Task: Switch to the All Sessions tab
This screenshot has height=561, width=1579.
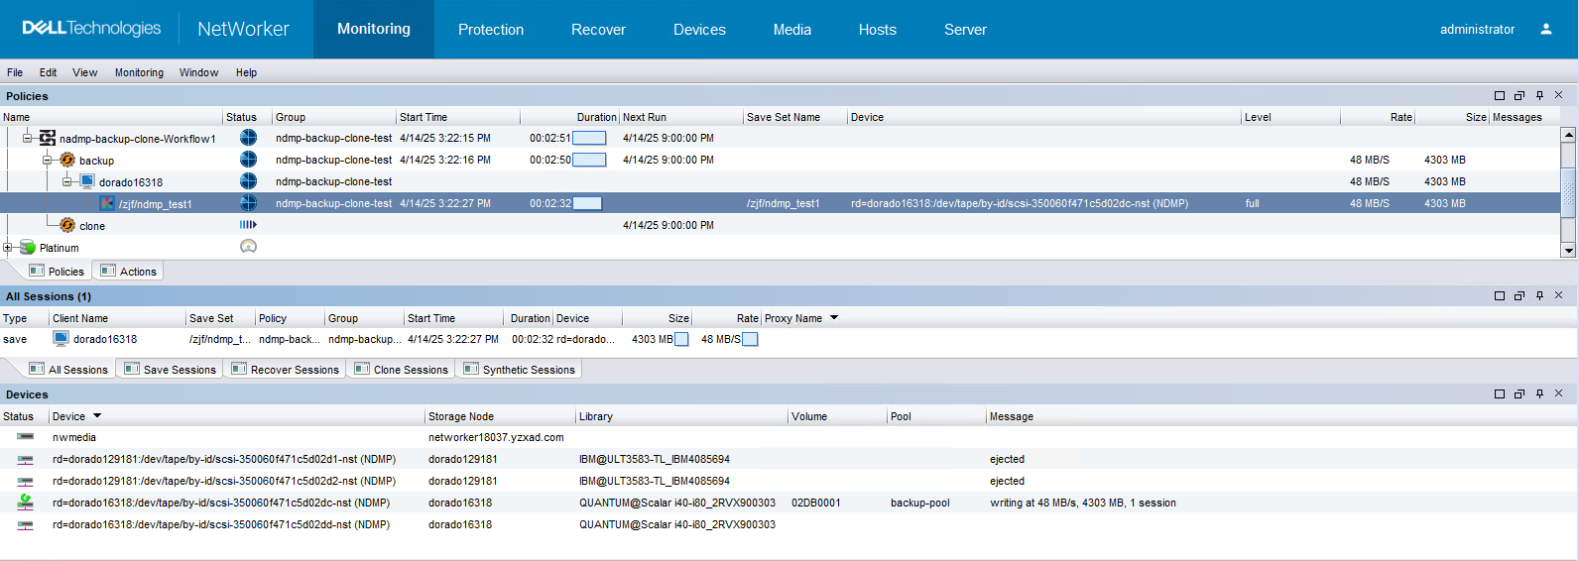Action: [68, 369]
